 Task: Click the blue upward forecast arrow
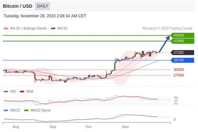click(x=164, y=44)
